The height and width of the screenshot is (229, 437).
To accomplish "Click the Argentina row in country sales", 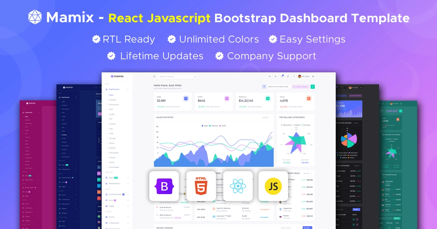I will [296, 209].
